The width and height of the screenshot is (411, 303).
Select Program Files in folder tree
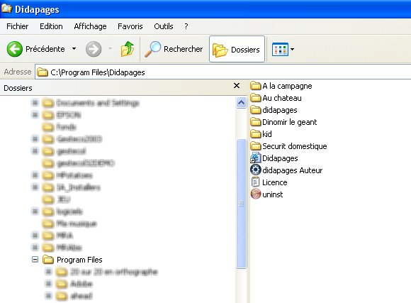pos(79,260)
